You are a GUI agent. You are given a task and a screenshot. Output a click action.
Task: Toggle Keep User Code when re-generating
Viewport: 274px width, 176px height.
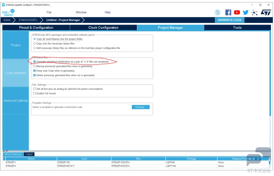point(34,71)
